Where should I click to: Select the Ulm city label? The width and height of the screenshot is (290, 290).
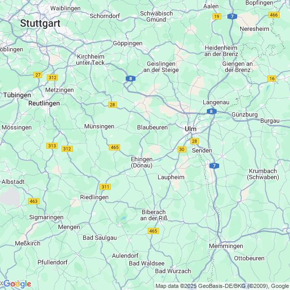pos(190,129)
